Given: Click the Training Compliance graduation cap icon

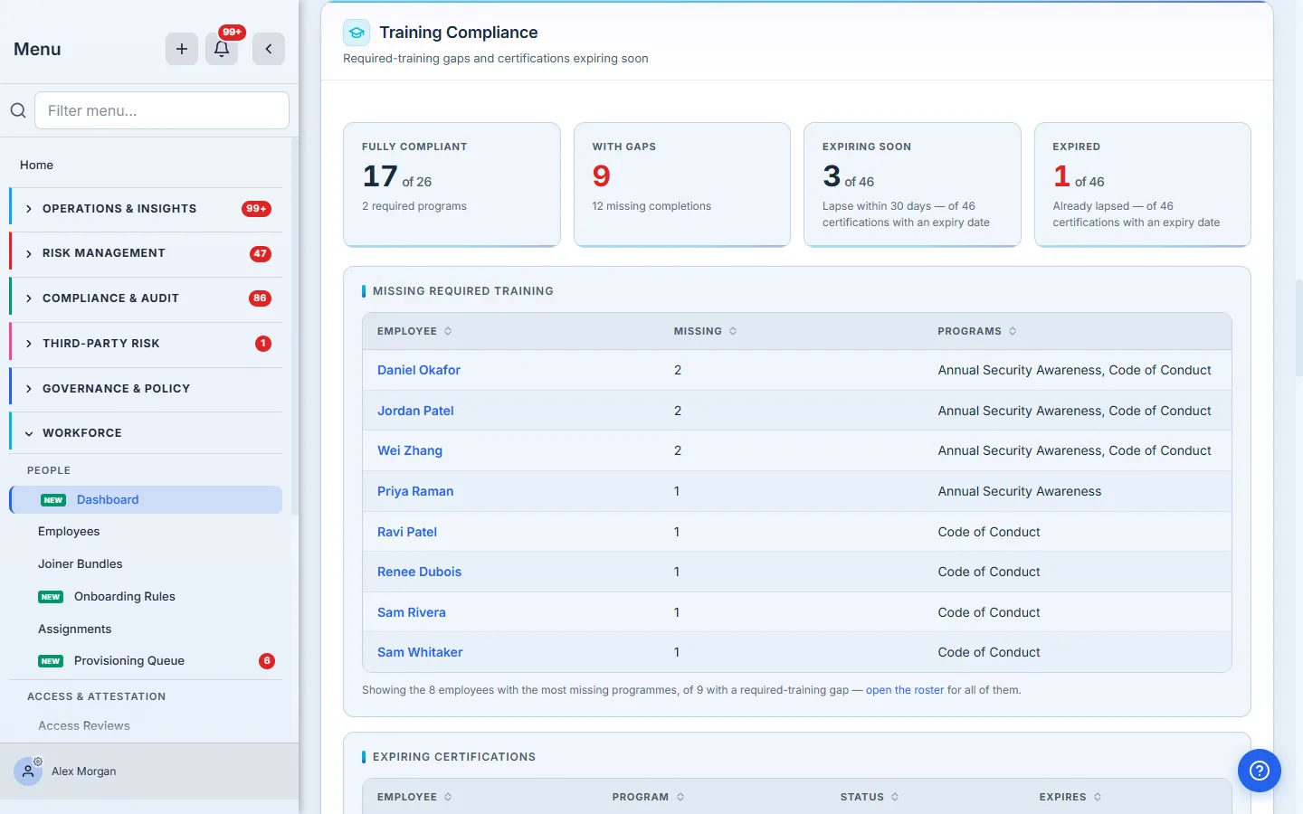Looking at the screenshot, I should pos(357,33).
